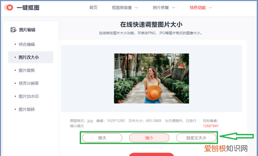Open the 首页 menu item
This screenshot has height=156, width=258.
(93, 8)
